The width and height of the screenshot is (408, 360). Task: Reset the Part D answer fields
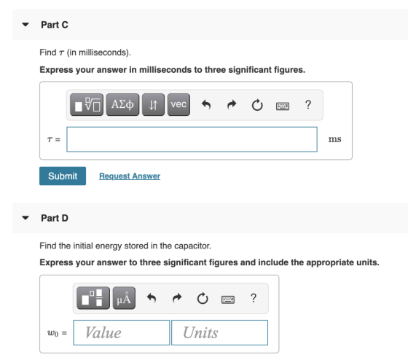click(203, 299)
